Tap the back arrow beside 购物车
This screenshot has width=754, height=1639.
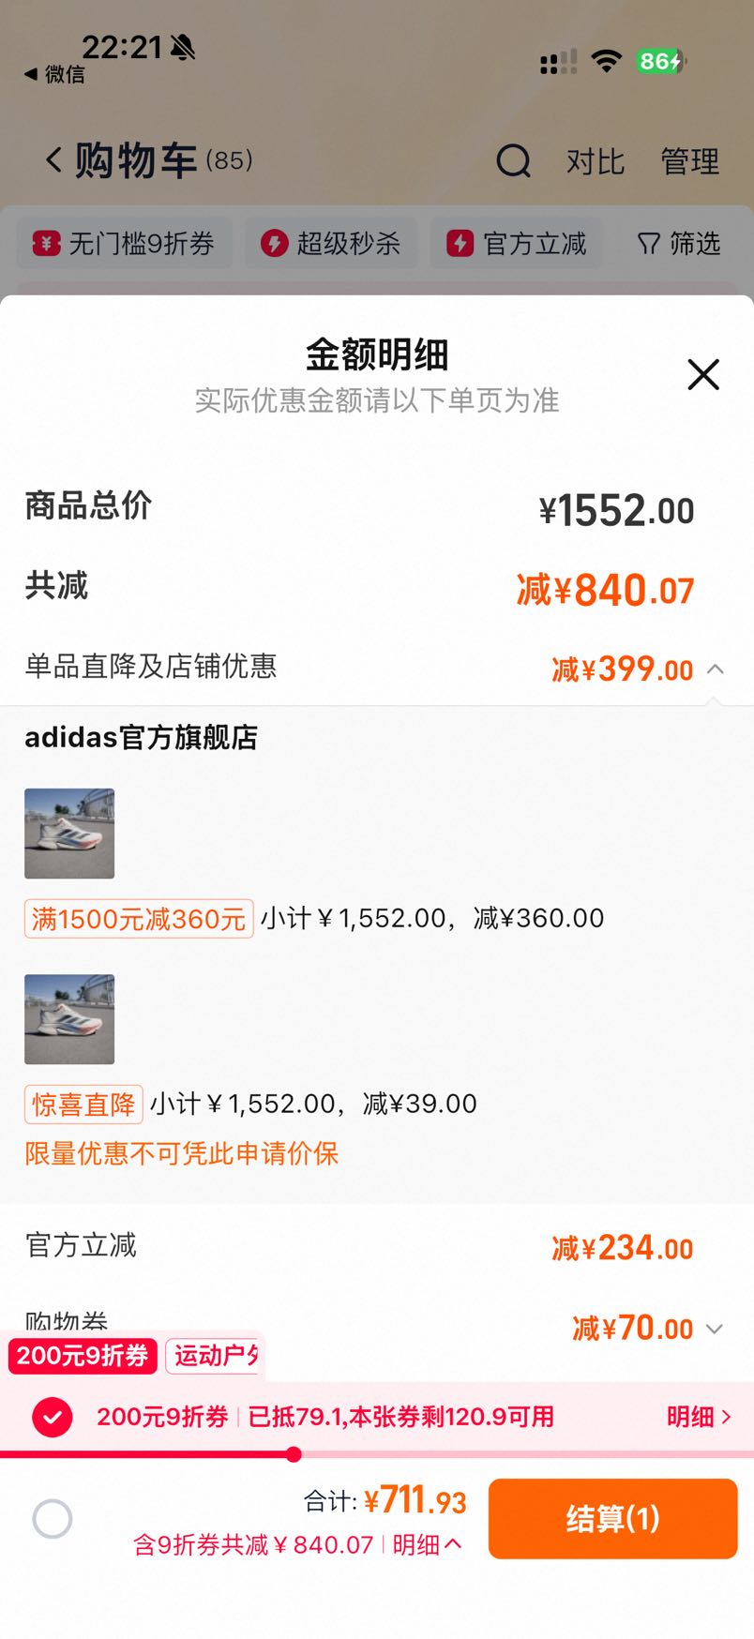(x=53, y=160)
